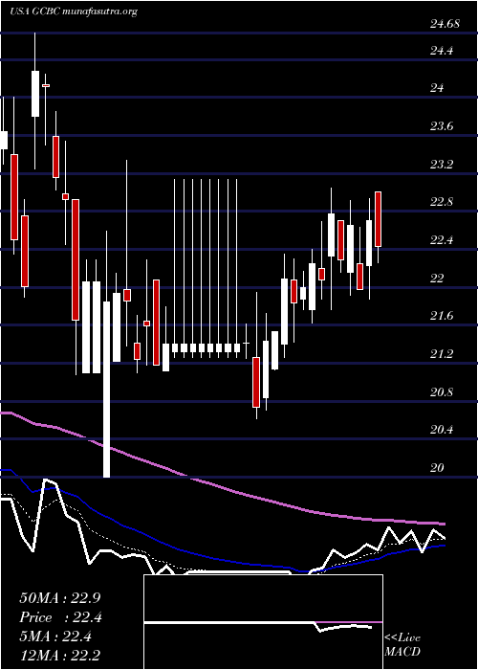
Task: Select the 24.68 price axis label
Action: (445, 24)
